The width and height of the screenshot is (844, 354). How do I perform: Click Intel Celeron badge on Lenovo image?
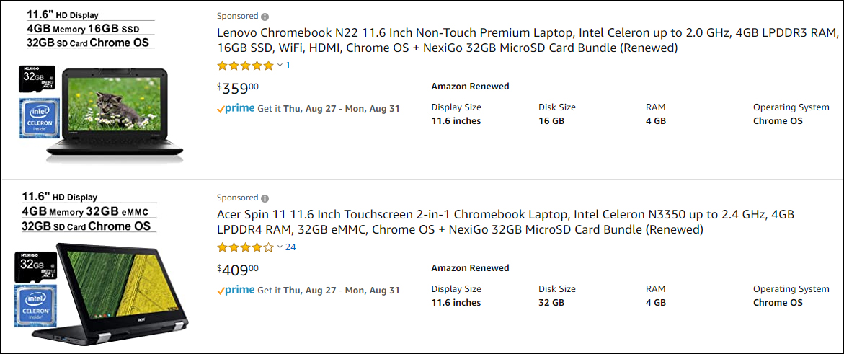point(40,118)
